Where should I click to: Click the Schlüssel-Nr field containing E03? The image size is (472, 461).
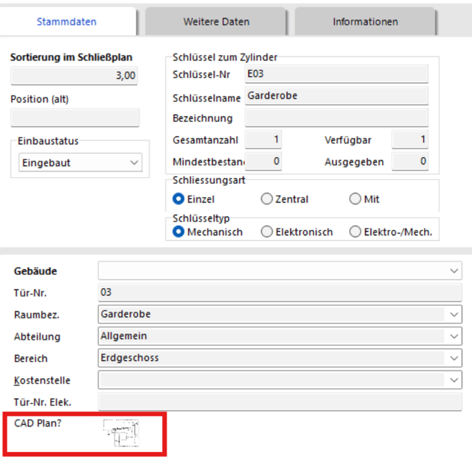[x=337, y=74]
